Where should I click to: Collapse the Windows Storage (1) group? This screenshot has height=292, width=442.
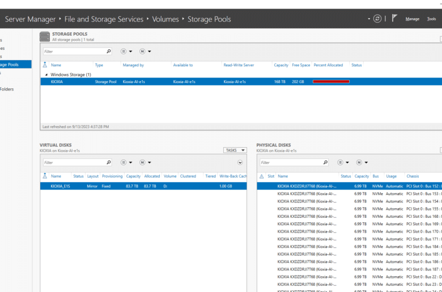(46, 75)
